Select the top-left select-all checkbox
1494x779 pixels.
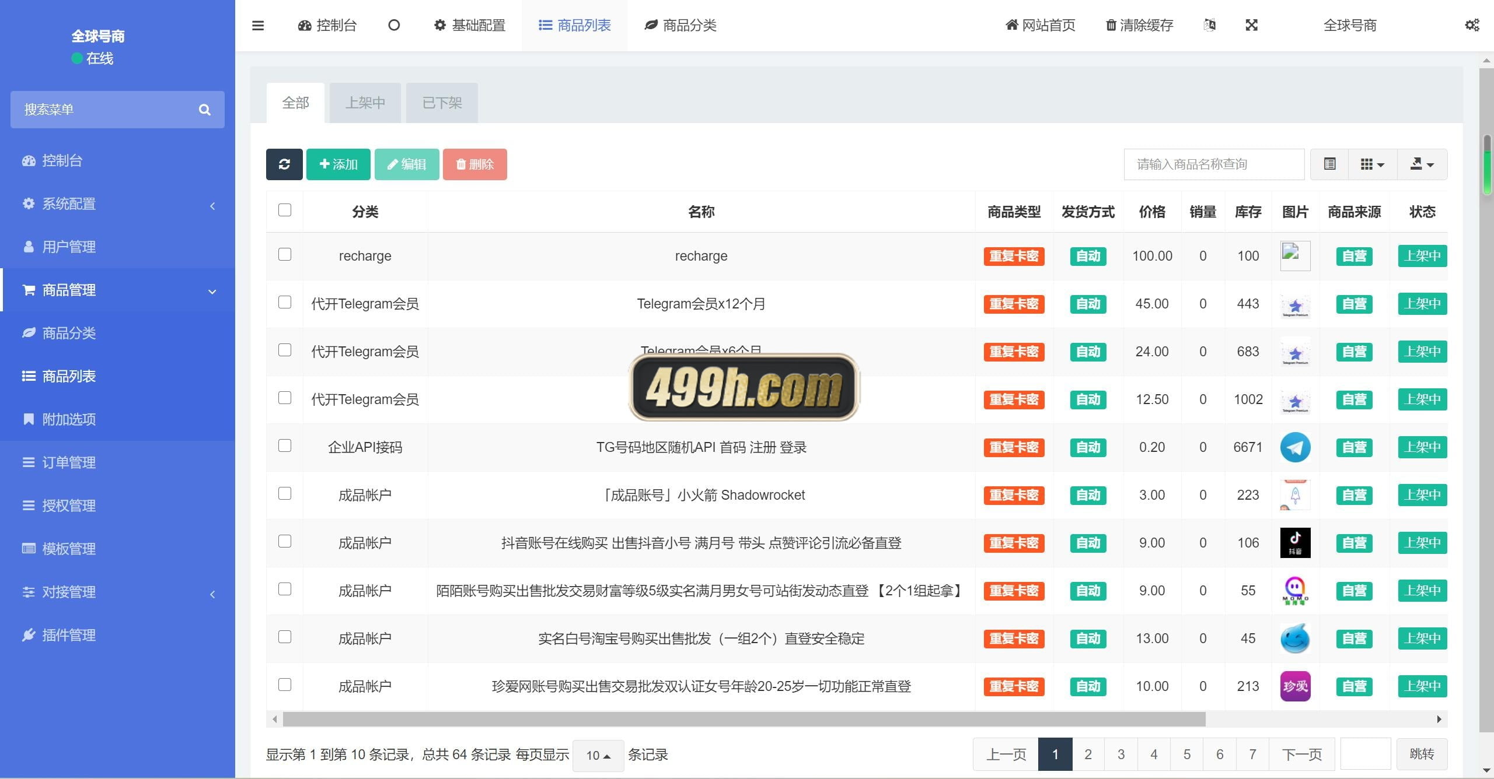point(285,210)
